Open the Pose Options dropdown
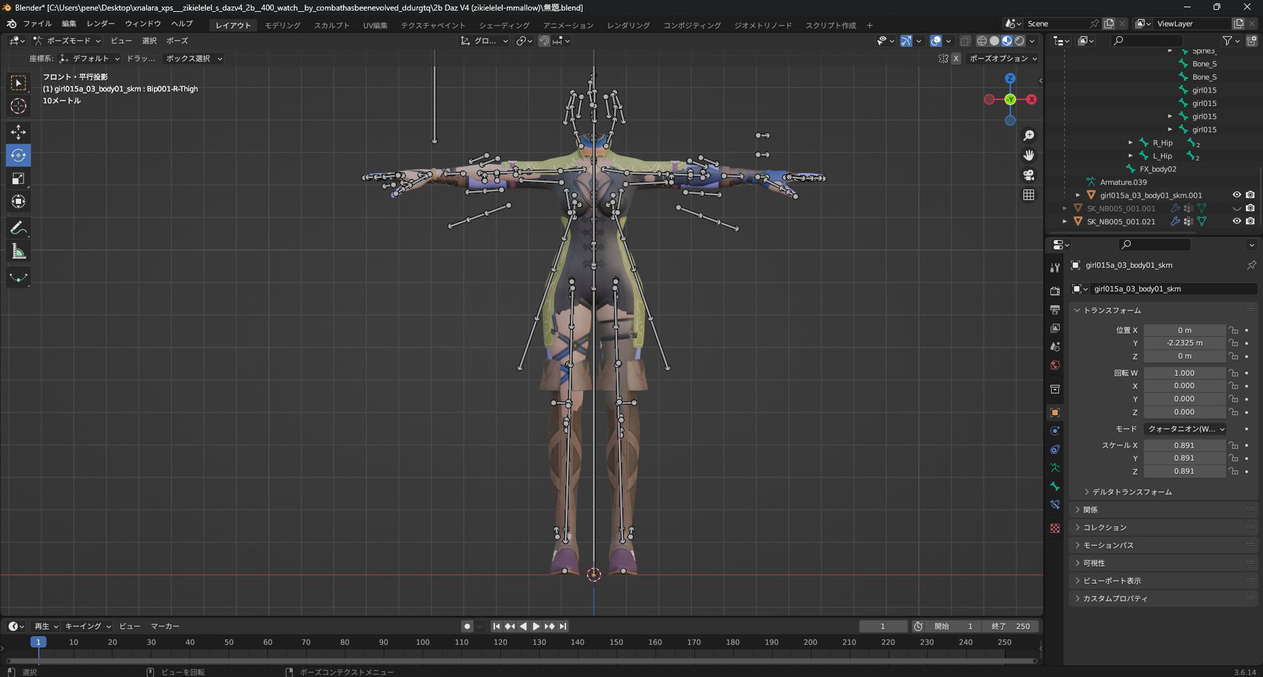The height and width of the screenshot is (677, 1263). [1003, 59]
